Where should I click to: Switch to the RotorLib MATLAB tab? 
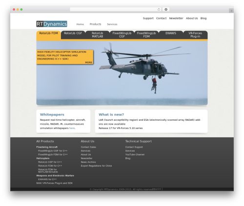click(98, 35)
